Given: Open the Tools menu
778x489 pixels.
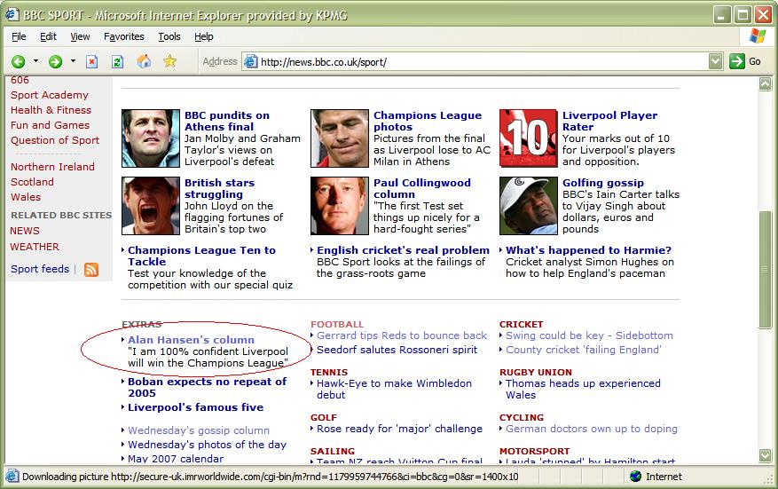Looking at the screenshot, I should tap(169, 36).
